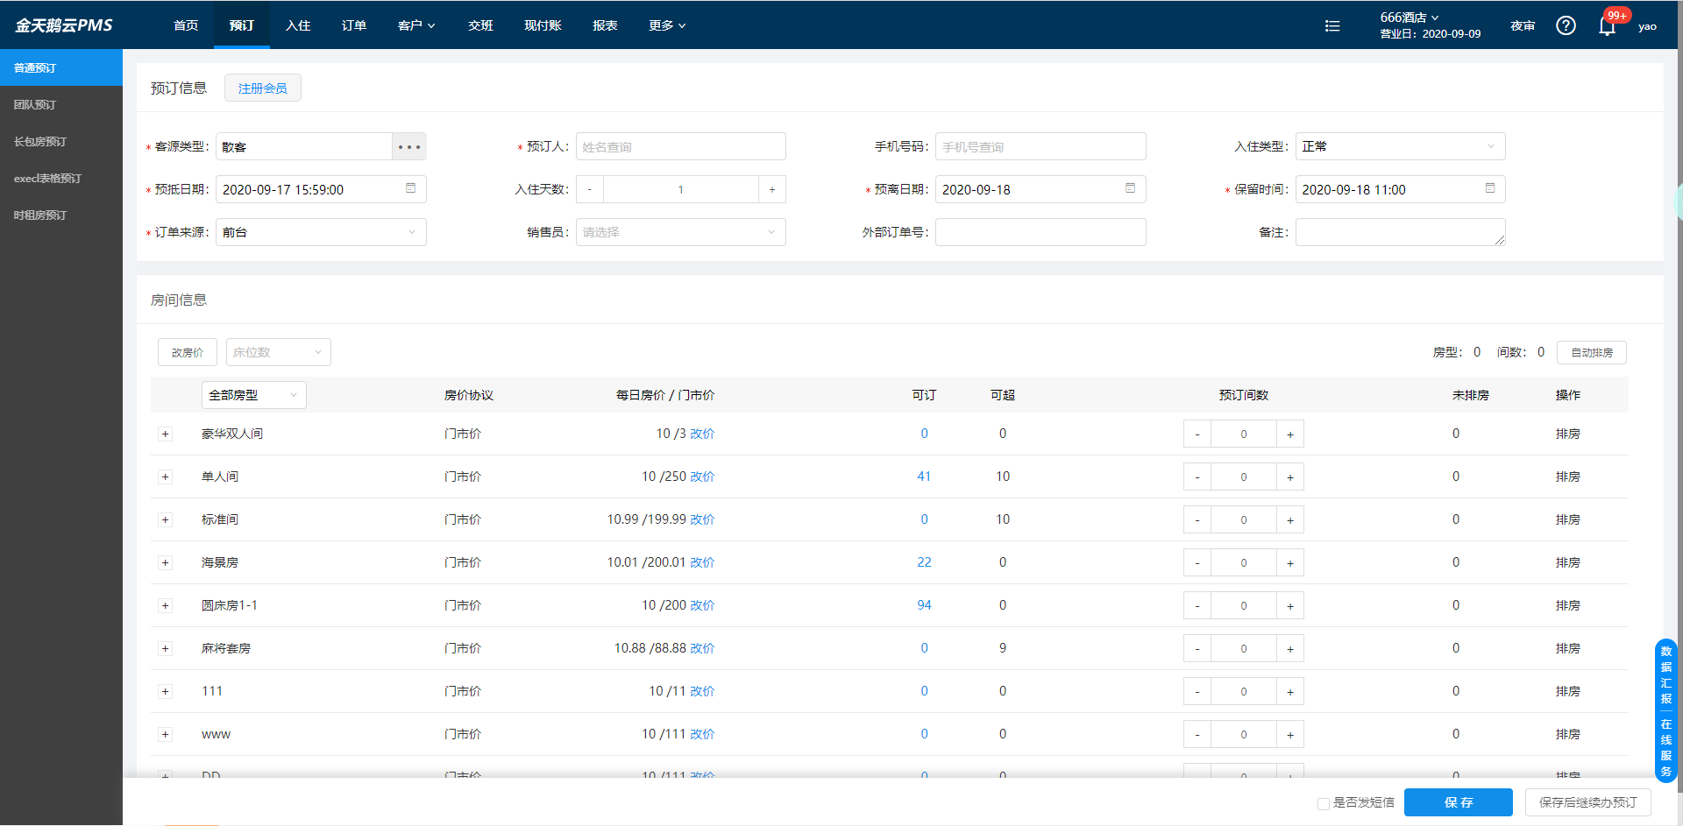Image resolution: width=1683 pixels, height=826 pixels.
Task: Click 改价 link for 单人间
Action: click(x=702, y=477)
